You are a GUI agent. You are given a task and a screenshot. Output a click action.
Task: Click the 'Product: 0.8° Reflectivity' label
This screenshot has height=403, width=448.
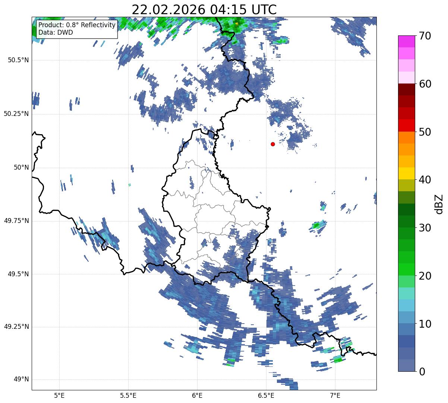(x=77, y=25)
